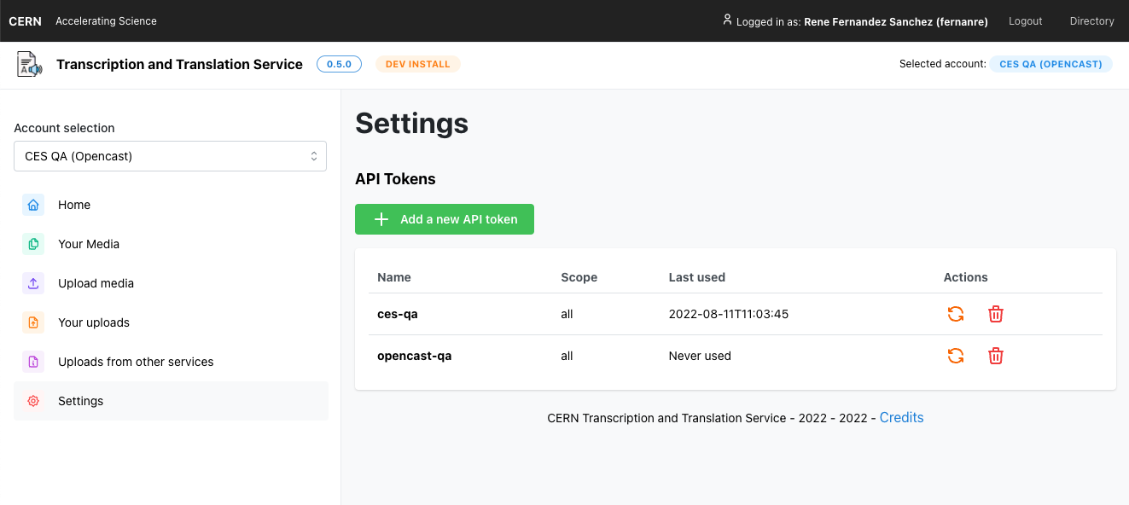Screen dimensions: 1129x505
Task: Click the Scope column header
Action: (579, 277)
